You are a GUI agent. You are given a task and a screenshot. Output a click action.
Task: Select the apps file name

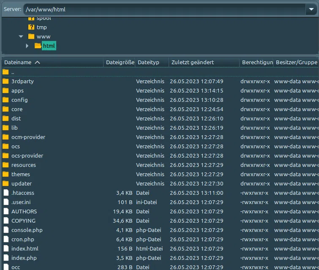point(17,91)
